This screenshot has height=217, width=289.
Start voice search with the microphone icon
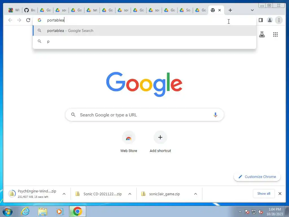click(x=215, y=115)
